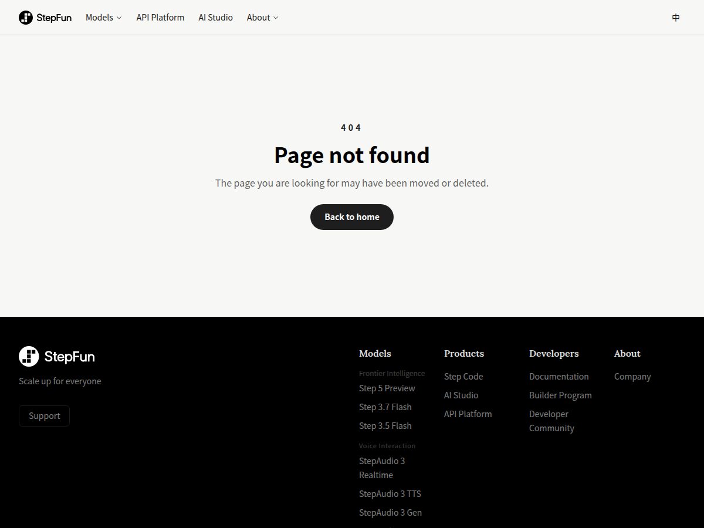Open the Step 3.5 Flash link
Viewport: 704px width, 528px height.
pyautogui.click(x=385, y=426)
